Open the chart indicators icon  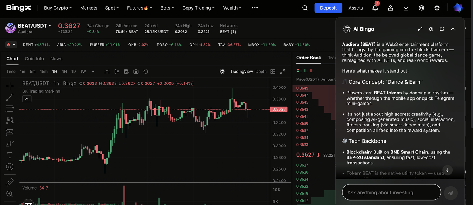click(x=107, y=72)
